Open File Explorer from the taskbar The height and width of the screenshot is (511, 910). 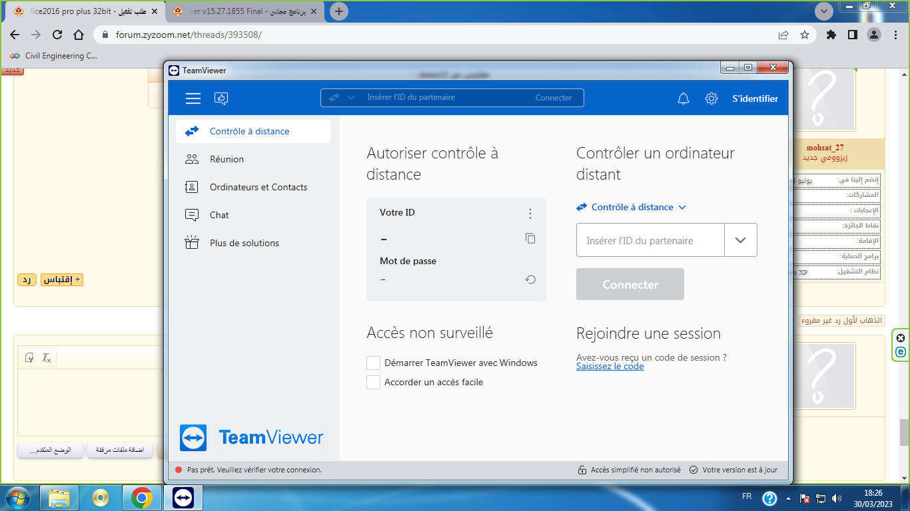tap(59, 498)
